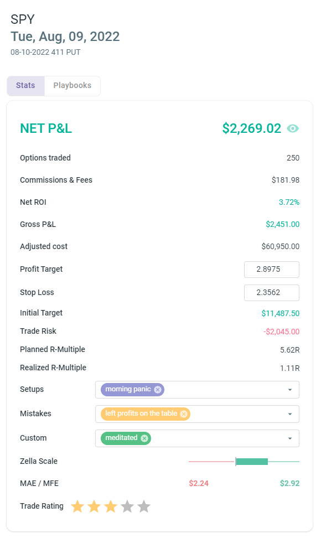
Task: Remove the 'meditated' custom tag
Action: (x=145, y=438)
